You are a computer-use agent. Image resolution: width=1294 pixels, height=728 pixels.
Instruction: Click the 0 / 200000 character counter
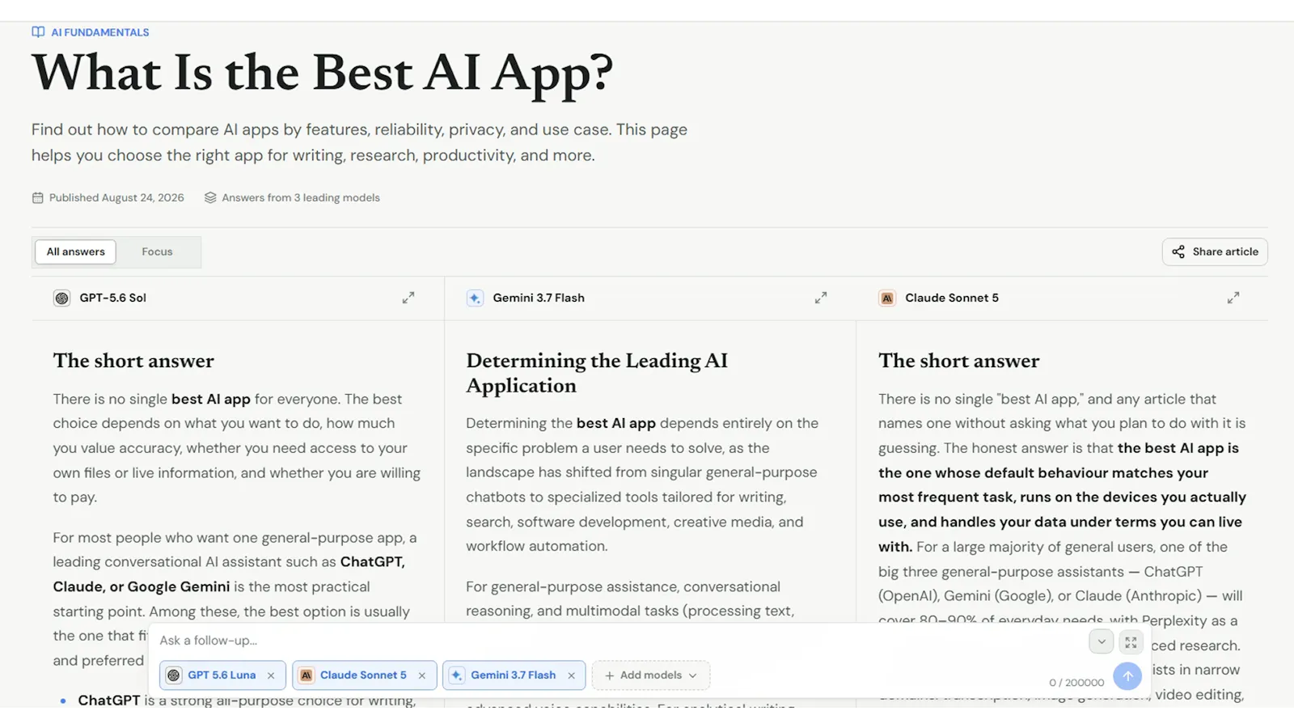1076,683
